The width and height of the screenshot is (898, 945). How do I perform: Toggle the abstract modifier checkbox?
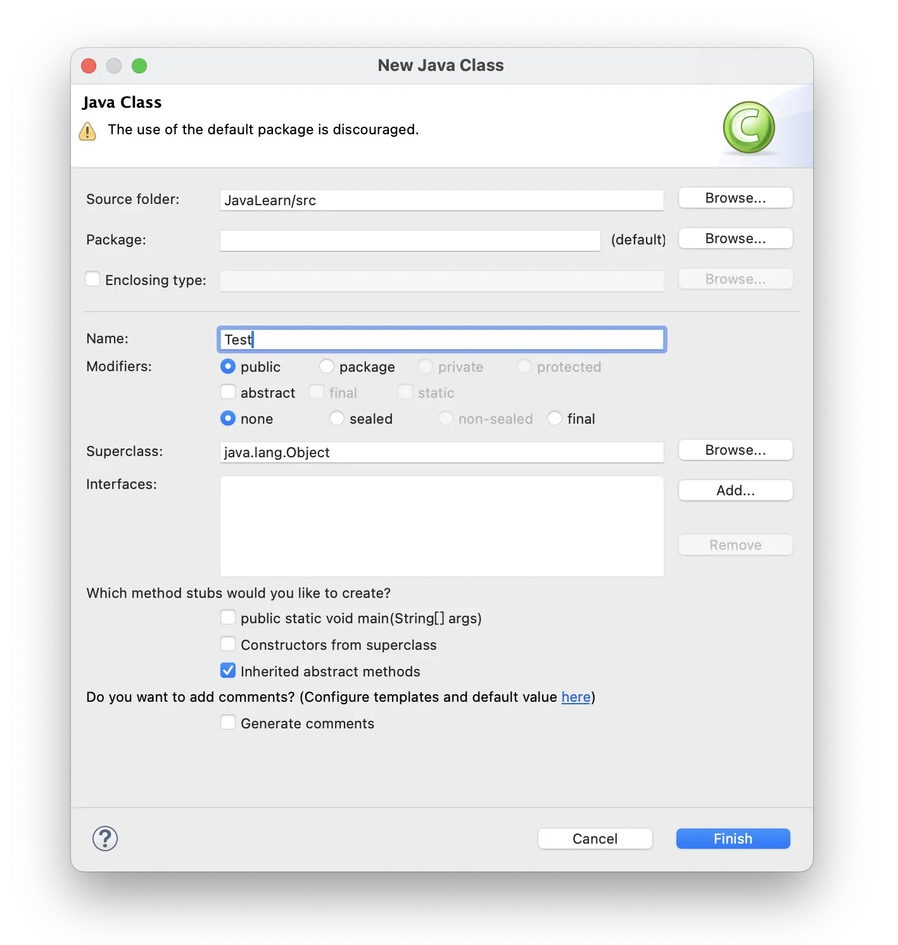point(228,392)
